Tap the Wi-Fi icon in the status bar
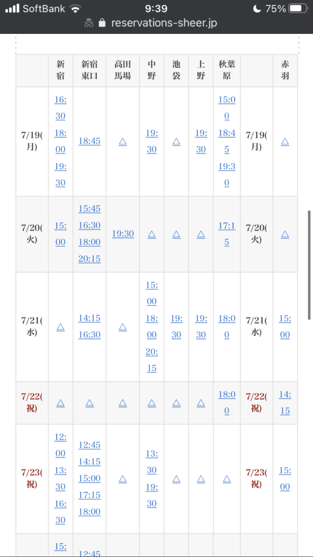Screen dimensions: 313x557 coord(75,9)
